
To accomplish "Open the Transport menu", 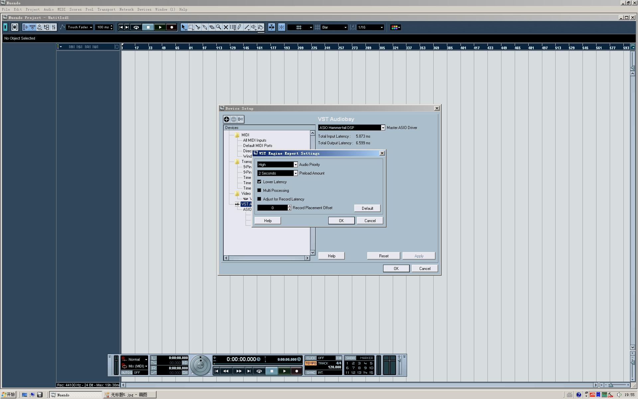I will point(106,9).
